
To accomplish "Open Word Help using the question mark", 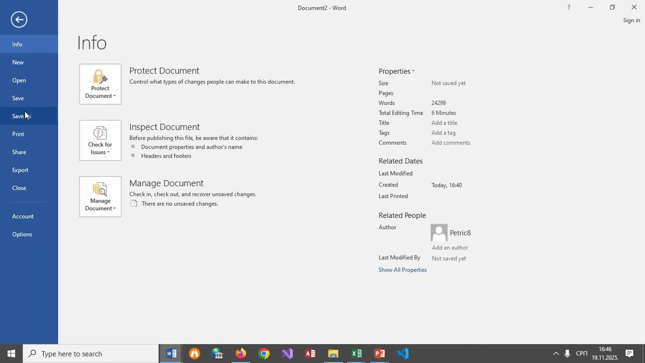I will [569, 8].
